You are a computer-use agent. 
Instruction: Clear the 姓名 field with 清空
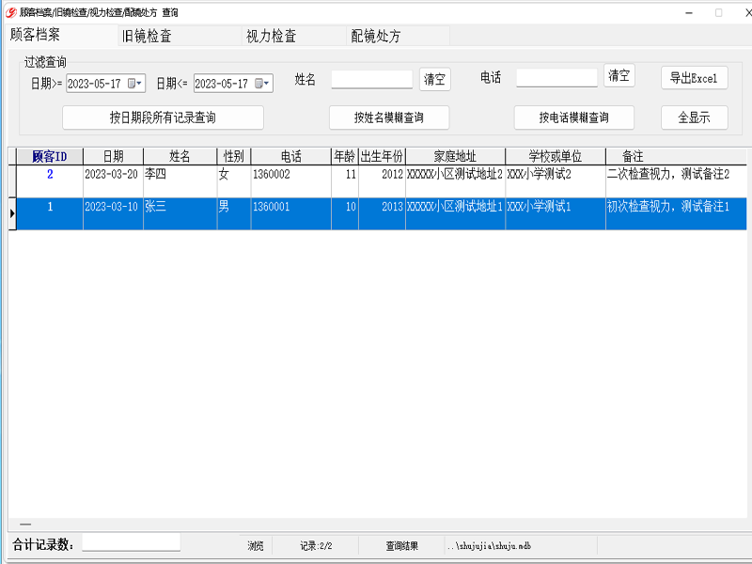(x=435, y=79)
